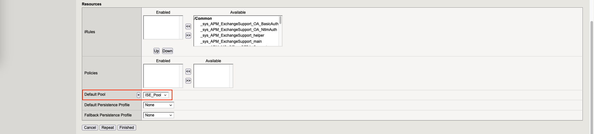
Task: Click the plus icon beside Default Pool
Action: tap(138, 95)
